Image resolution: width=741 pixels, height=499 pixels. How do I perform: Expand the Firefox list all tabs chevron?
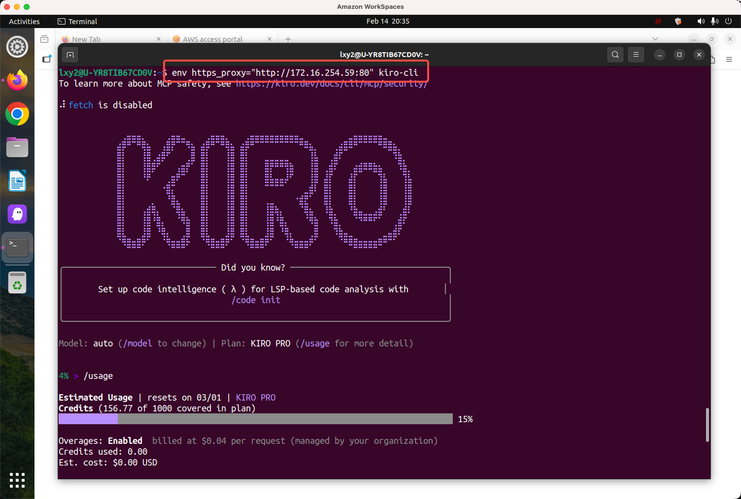tap(655, 39)
